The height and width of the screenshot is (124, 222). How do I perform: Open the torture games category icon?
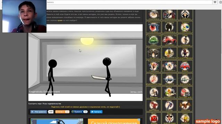154,79
